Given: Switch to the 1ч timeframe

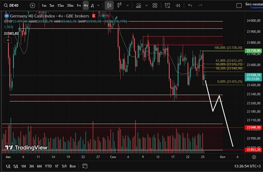Looking at the screenshot, I should tap(78, 5).
